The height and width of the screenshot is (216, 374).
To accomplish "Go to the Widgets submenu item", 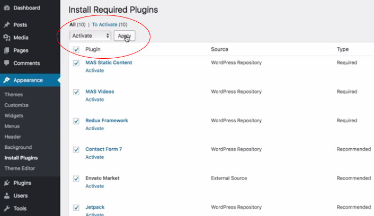I will coord(14,115).
